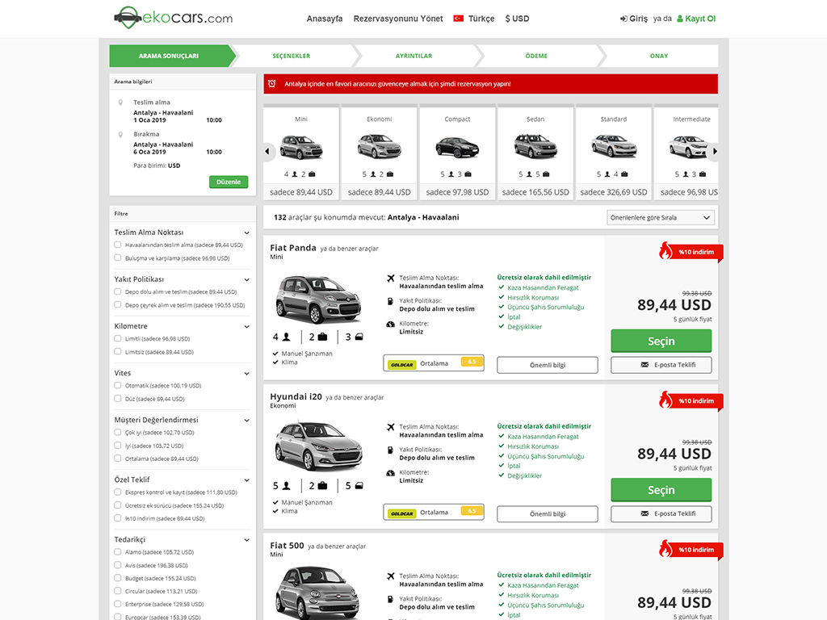Viewport: 827px width, 620px height.
Task: Click 'Seçin' for the Hyundai i20
Action: [x=661, y=490]
